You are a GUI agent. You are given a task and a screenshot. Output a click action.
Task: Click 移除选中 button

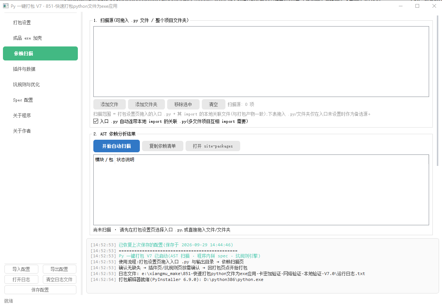[183, 104]
